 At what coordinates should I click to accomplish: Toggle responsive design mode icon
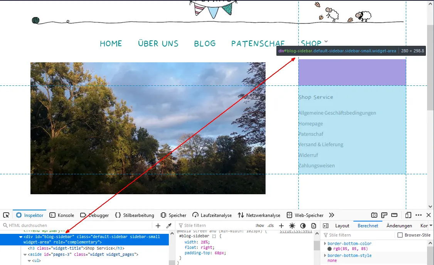pyautogui.click(x=408, y=215)
